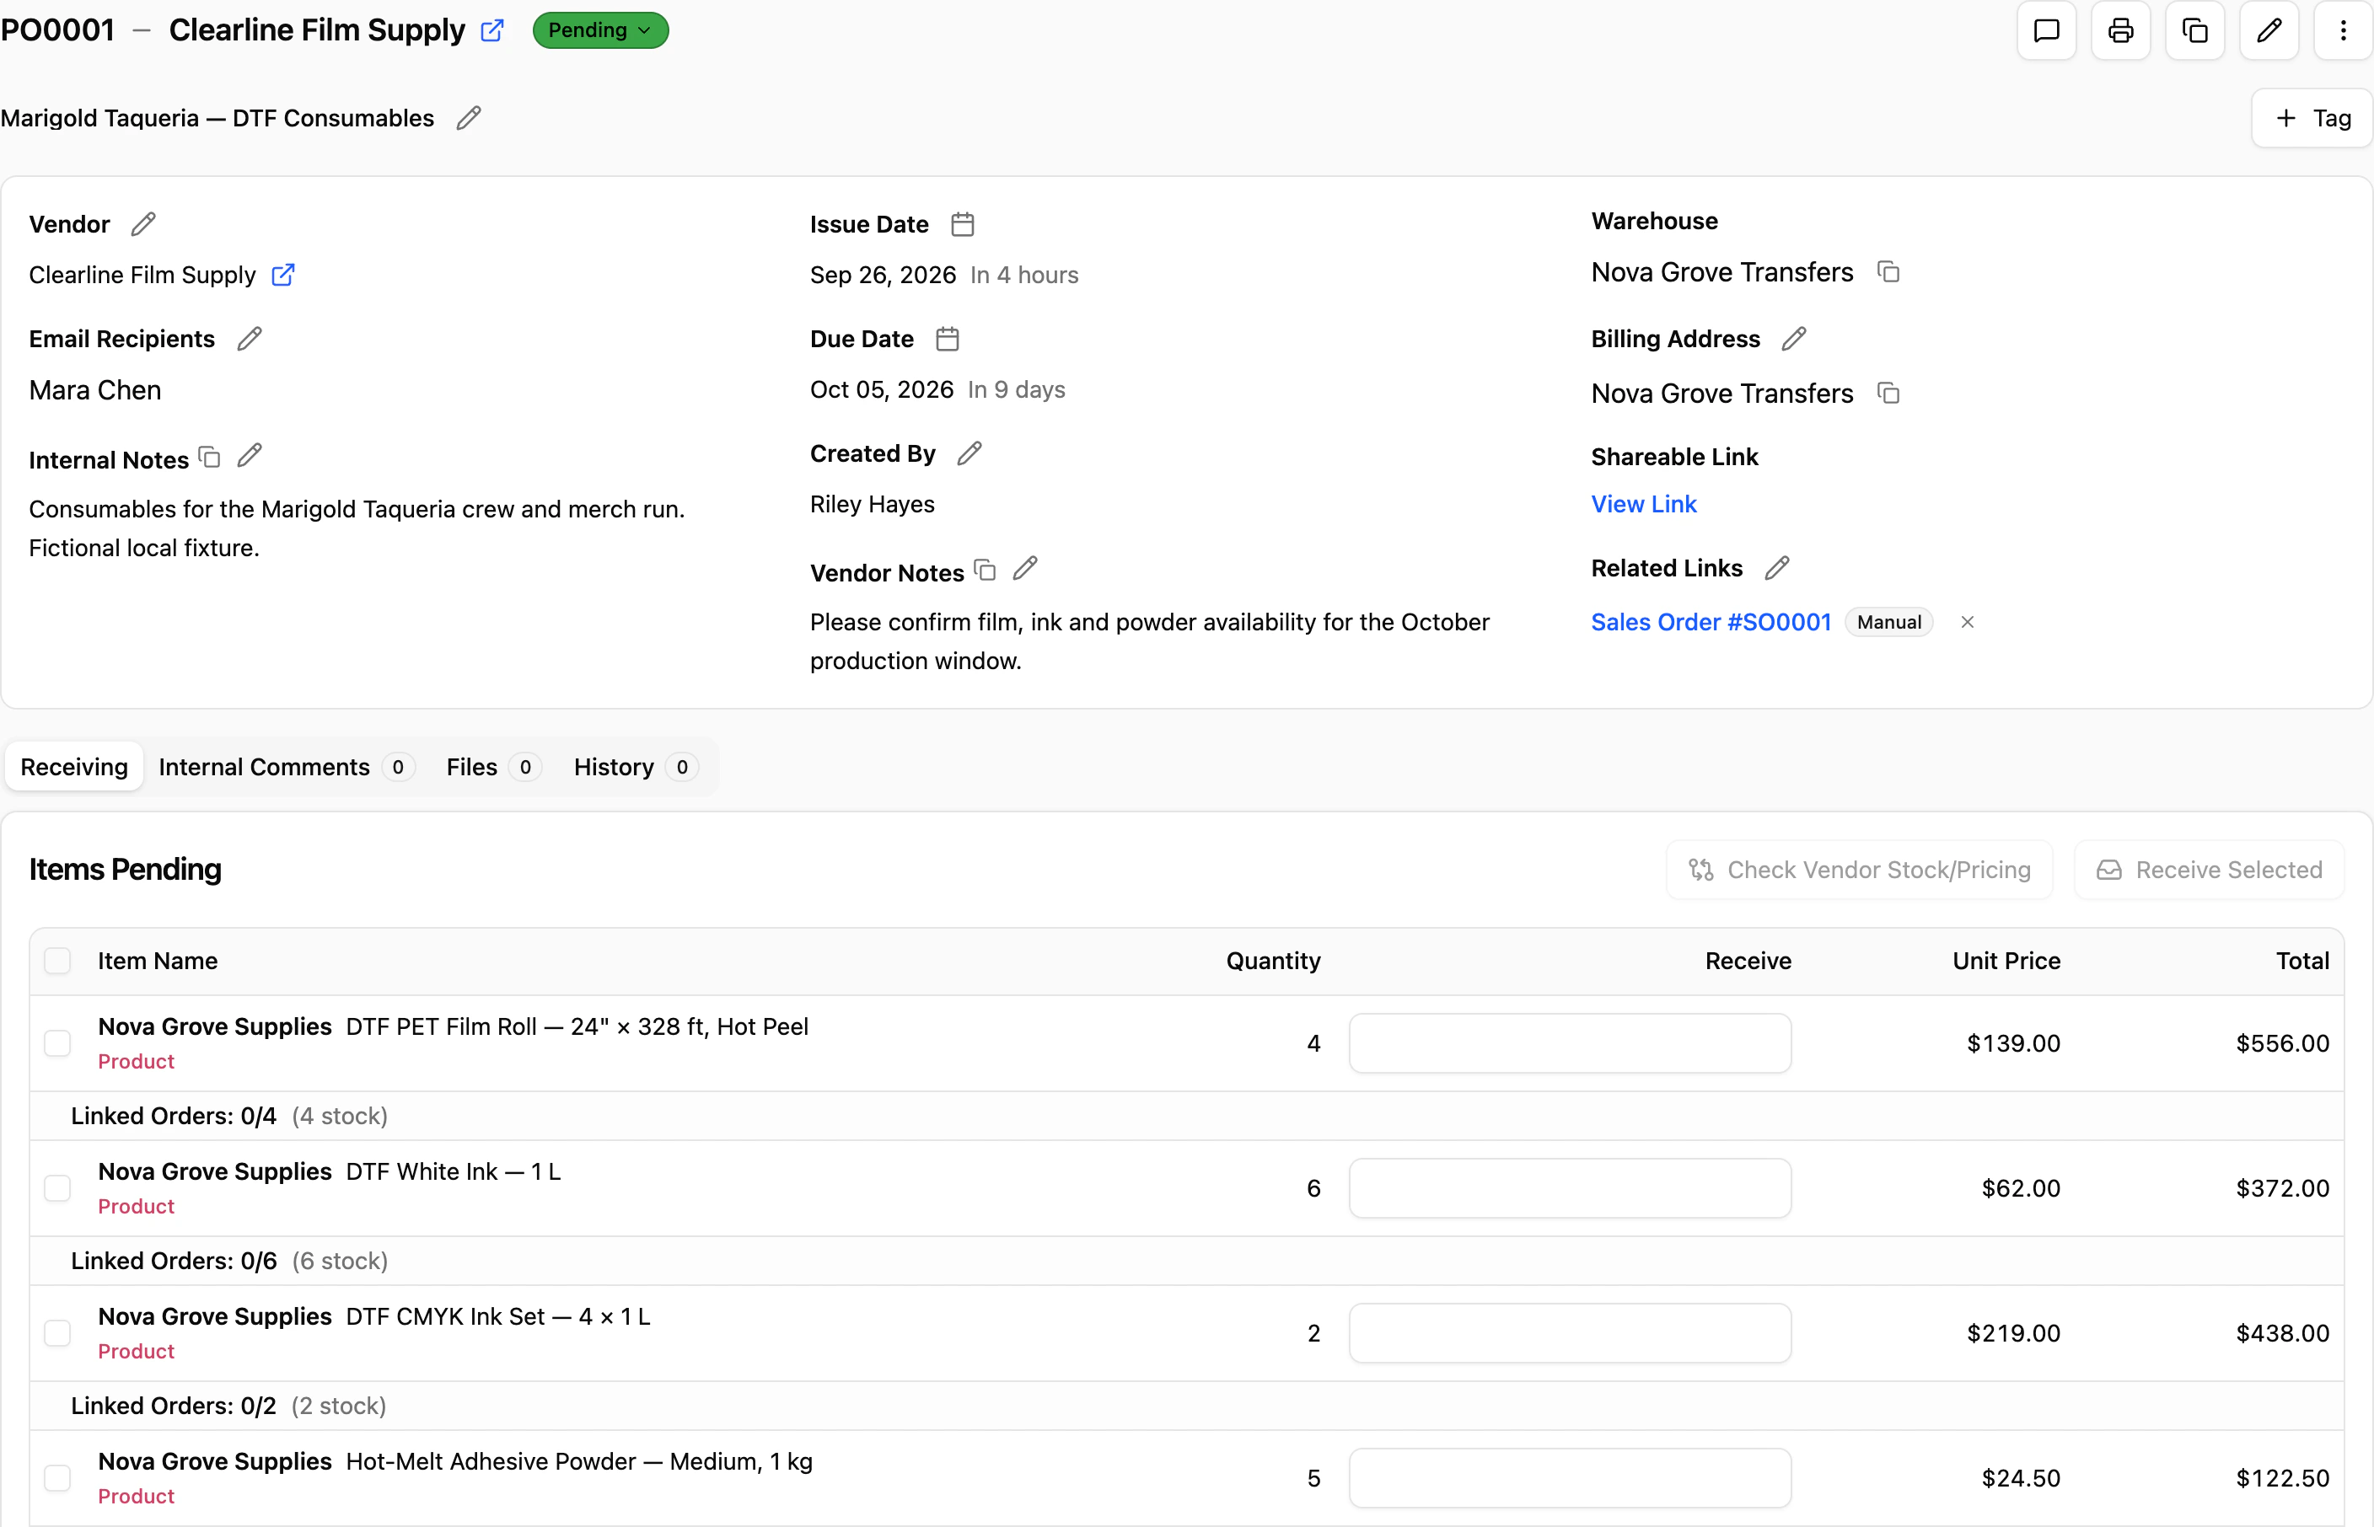Edit the Vendor field
Image resolution: width=2374 pixels, height=1527 pixels.
[x=144, y=224]
